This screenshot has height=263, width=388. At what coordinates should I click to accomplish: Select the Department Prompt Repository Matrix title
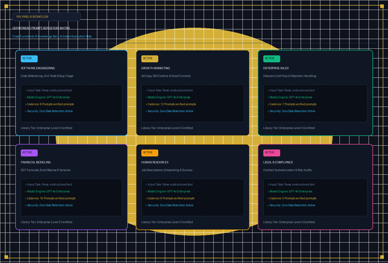point(41,28)
